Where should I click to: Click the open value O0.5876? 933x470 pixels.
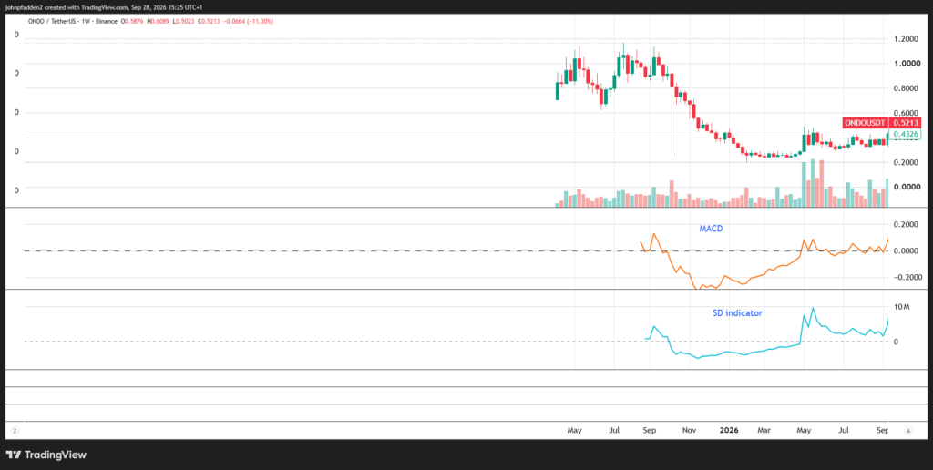[x=133, y=22]
